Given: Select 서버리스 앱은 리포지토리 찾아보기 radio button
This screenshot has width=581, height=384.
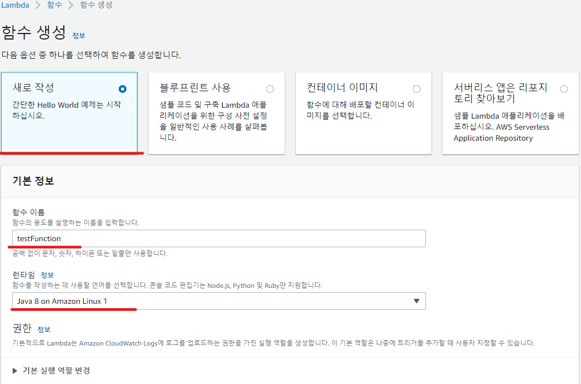Looking at the screenshot, I should point(564,89).
